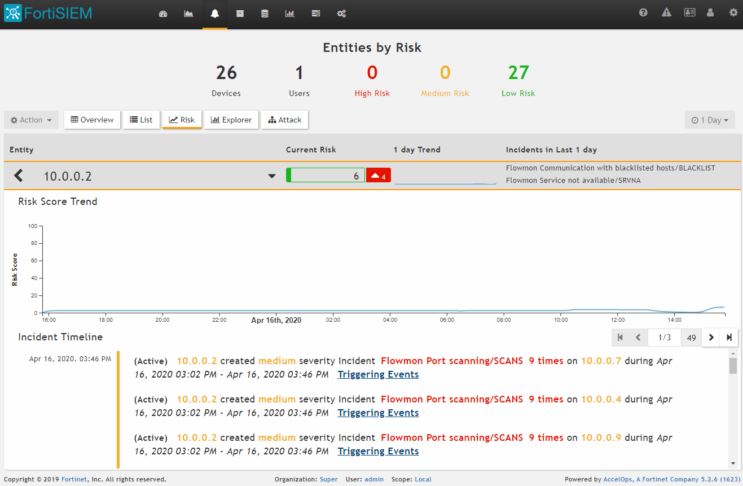
Task: Click the Incidents bell icon
Action: click(x=215, y=14)
